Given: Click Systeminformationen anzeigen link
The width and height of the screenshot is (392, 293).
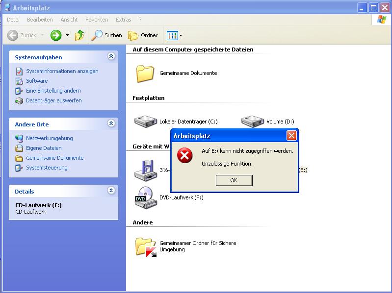Looking at the screenshot, I should pos(62,71).
